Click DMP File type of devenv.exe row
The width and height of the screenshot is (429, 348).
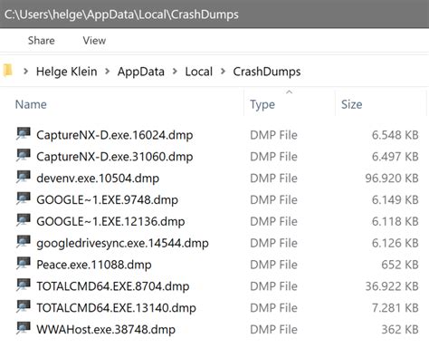pos(273,179)
